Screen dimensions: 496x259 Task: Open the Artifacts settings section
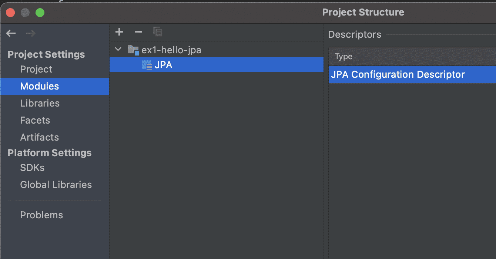(40, 137)
